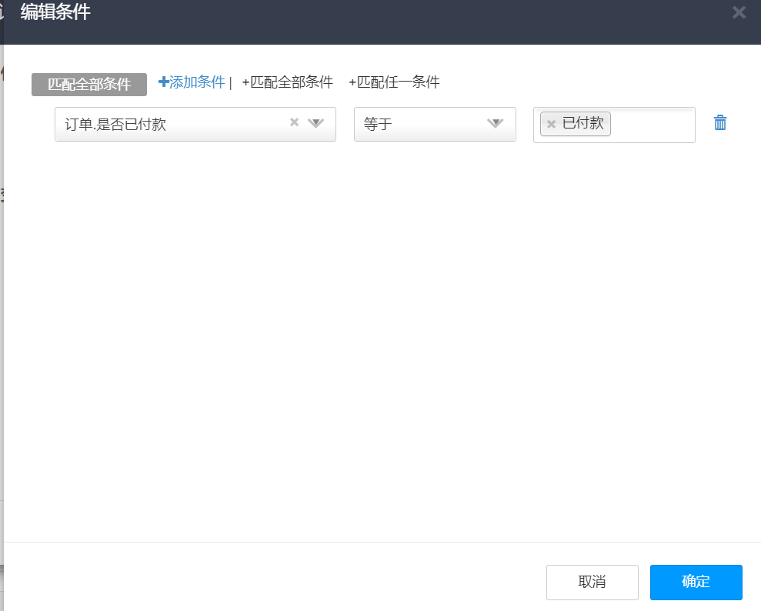The height and width of the screenshot is (611, 761).
Task: Delete the condition row with trash icon
Action: tap(719, 123)
